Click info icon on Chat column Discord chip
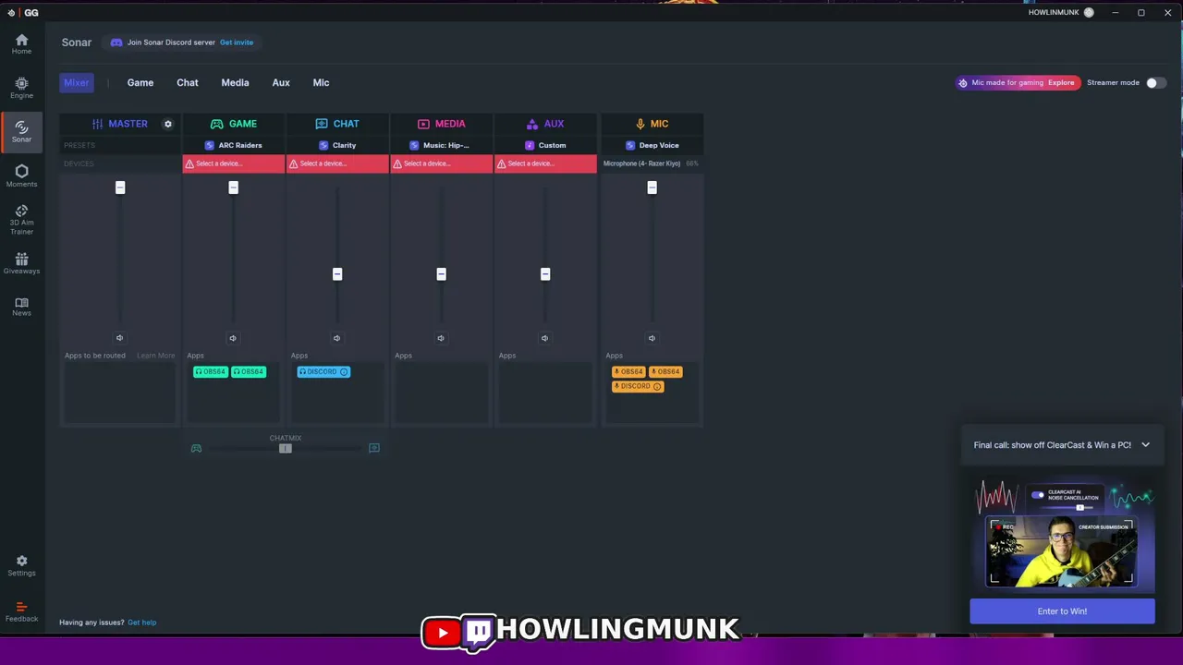This screenshot has width=1183, height=665. coord(344,371)
